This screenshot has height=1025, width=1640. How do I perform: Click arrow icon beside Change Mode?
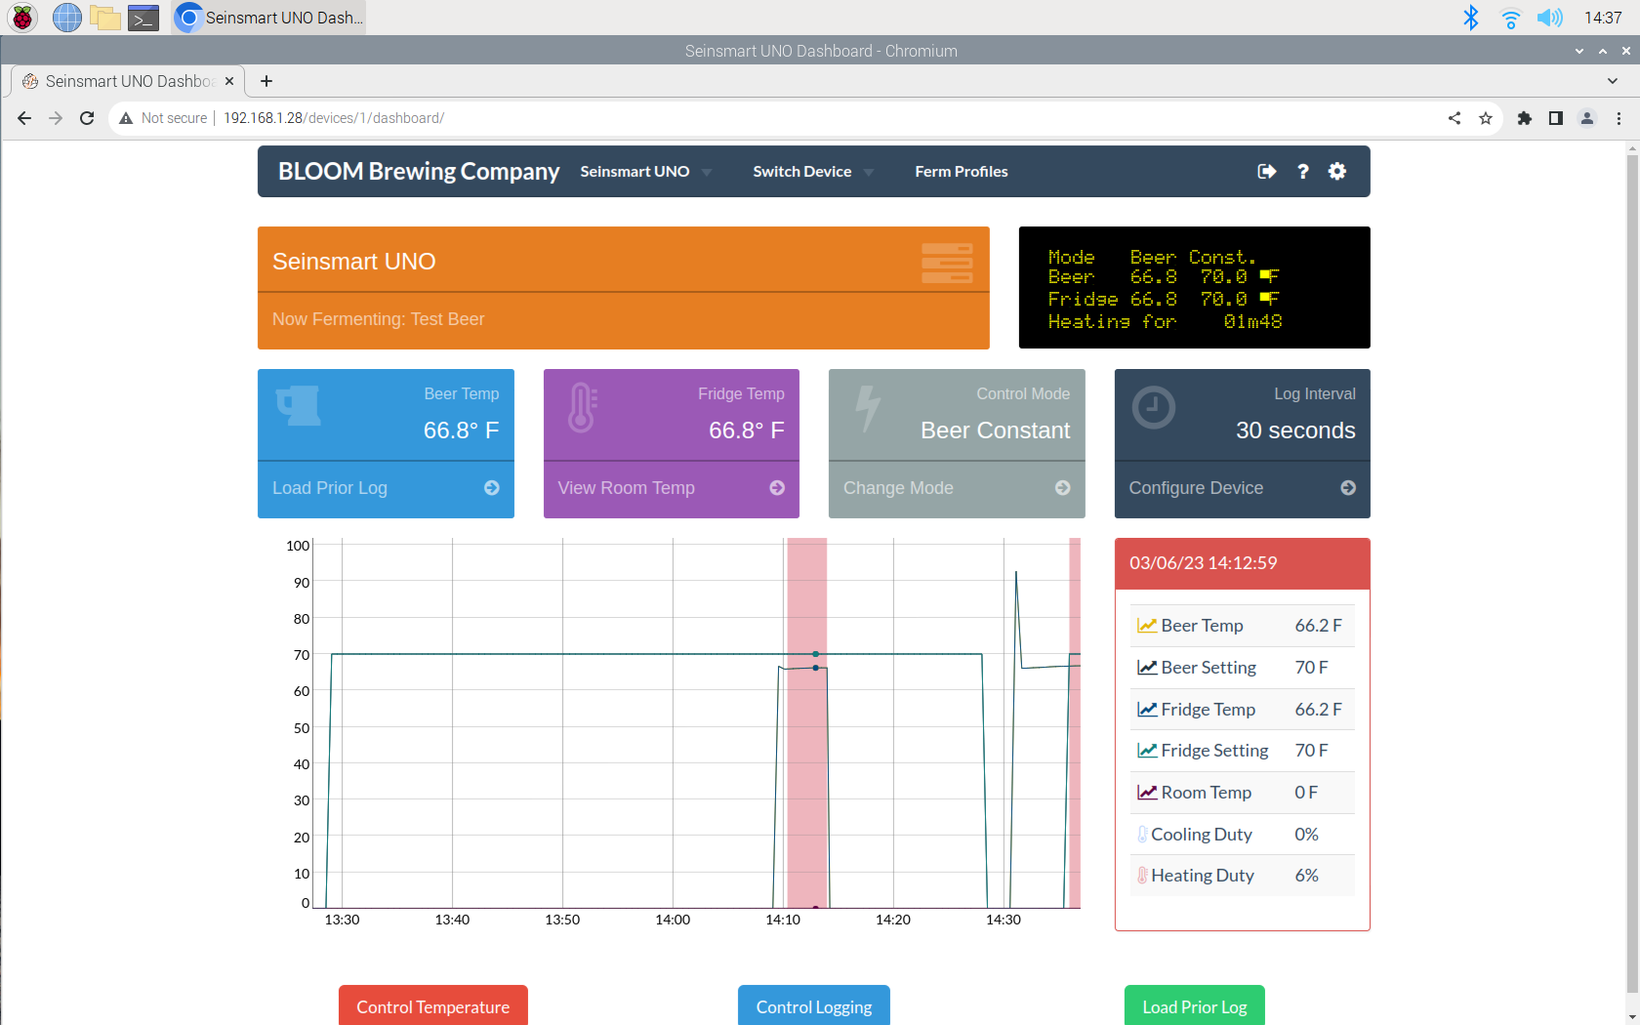tap(1062, 488)
